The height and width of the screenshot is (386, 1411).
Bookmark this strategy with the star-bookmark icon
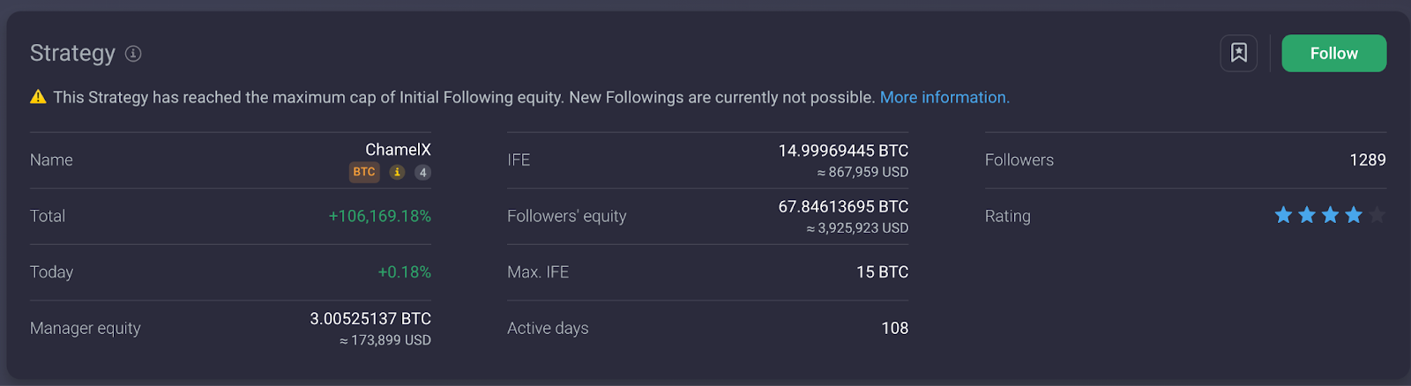pyautogui.click(x=1238, y=54)
